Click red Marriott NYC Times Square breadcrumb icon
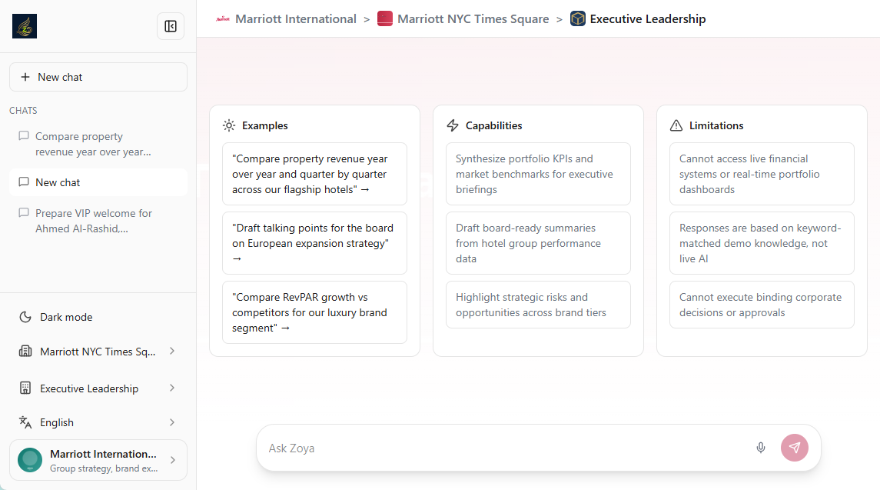The width and height of the screenshot is (880, 490). 385,18
